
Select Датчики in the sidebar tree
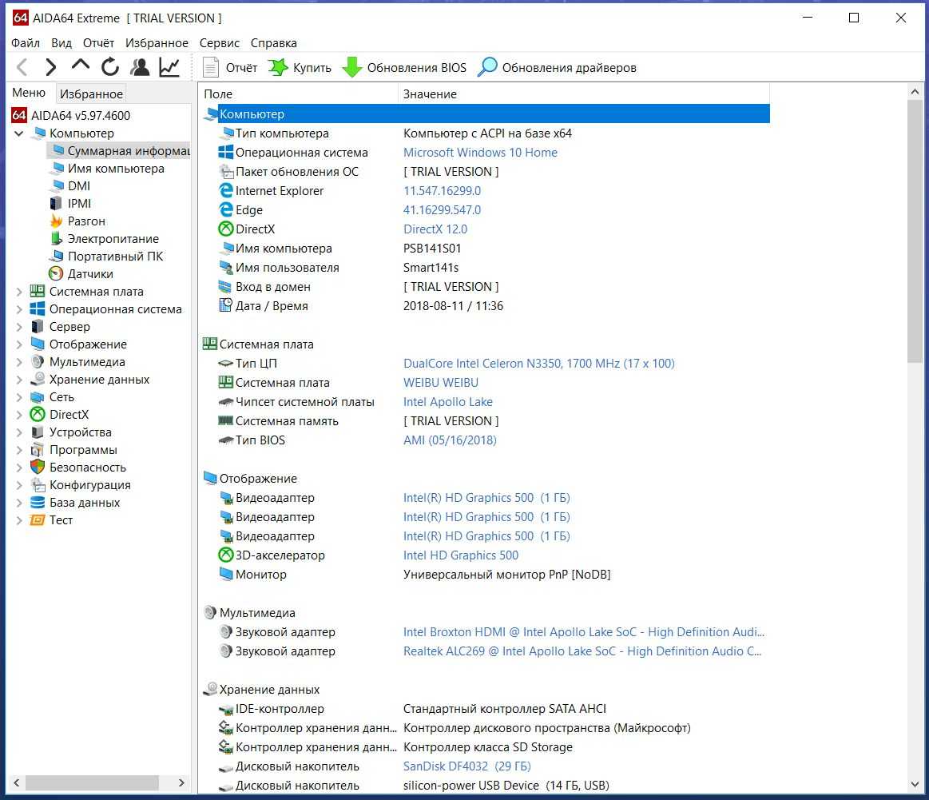(89, 274)
